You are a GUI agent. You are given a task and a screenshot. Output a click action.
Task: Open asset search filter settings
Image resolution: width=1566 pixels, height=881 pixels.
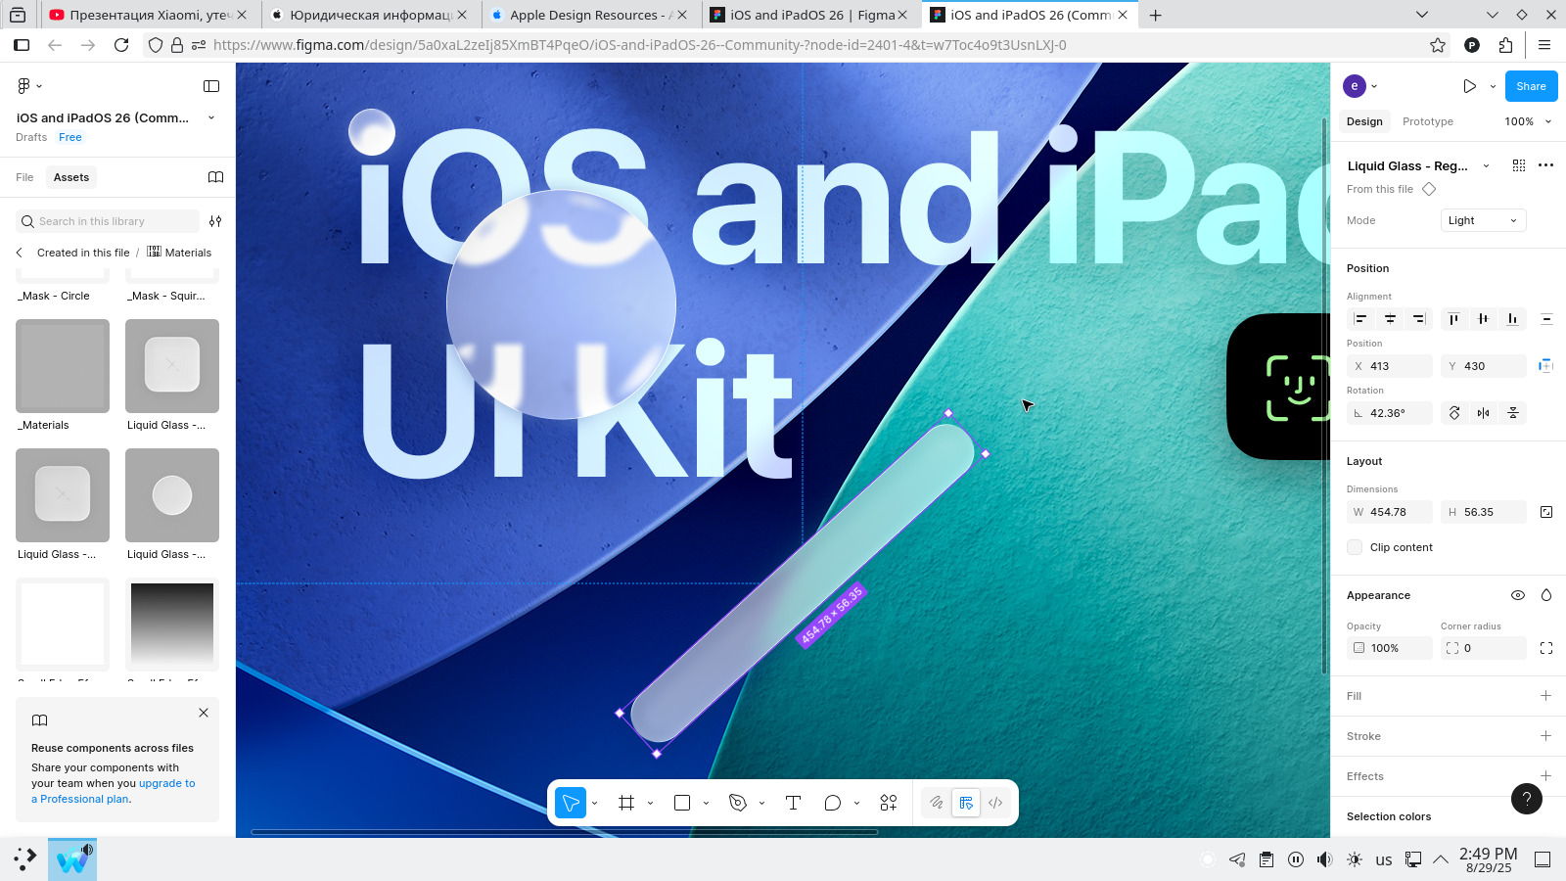click(215, 221)
